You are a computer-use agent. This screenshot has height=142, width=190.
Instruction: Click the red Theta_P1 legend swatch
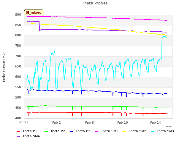(x=18, y=131)
